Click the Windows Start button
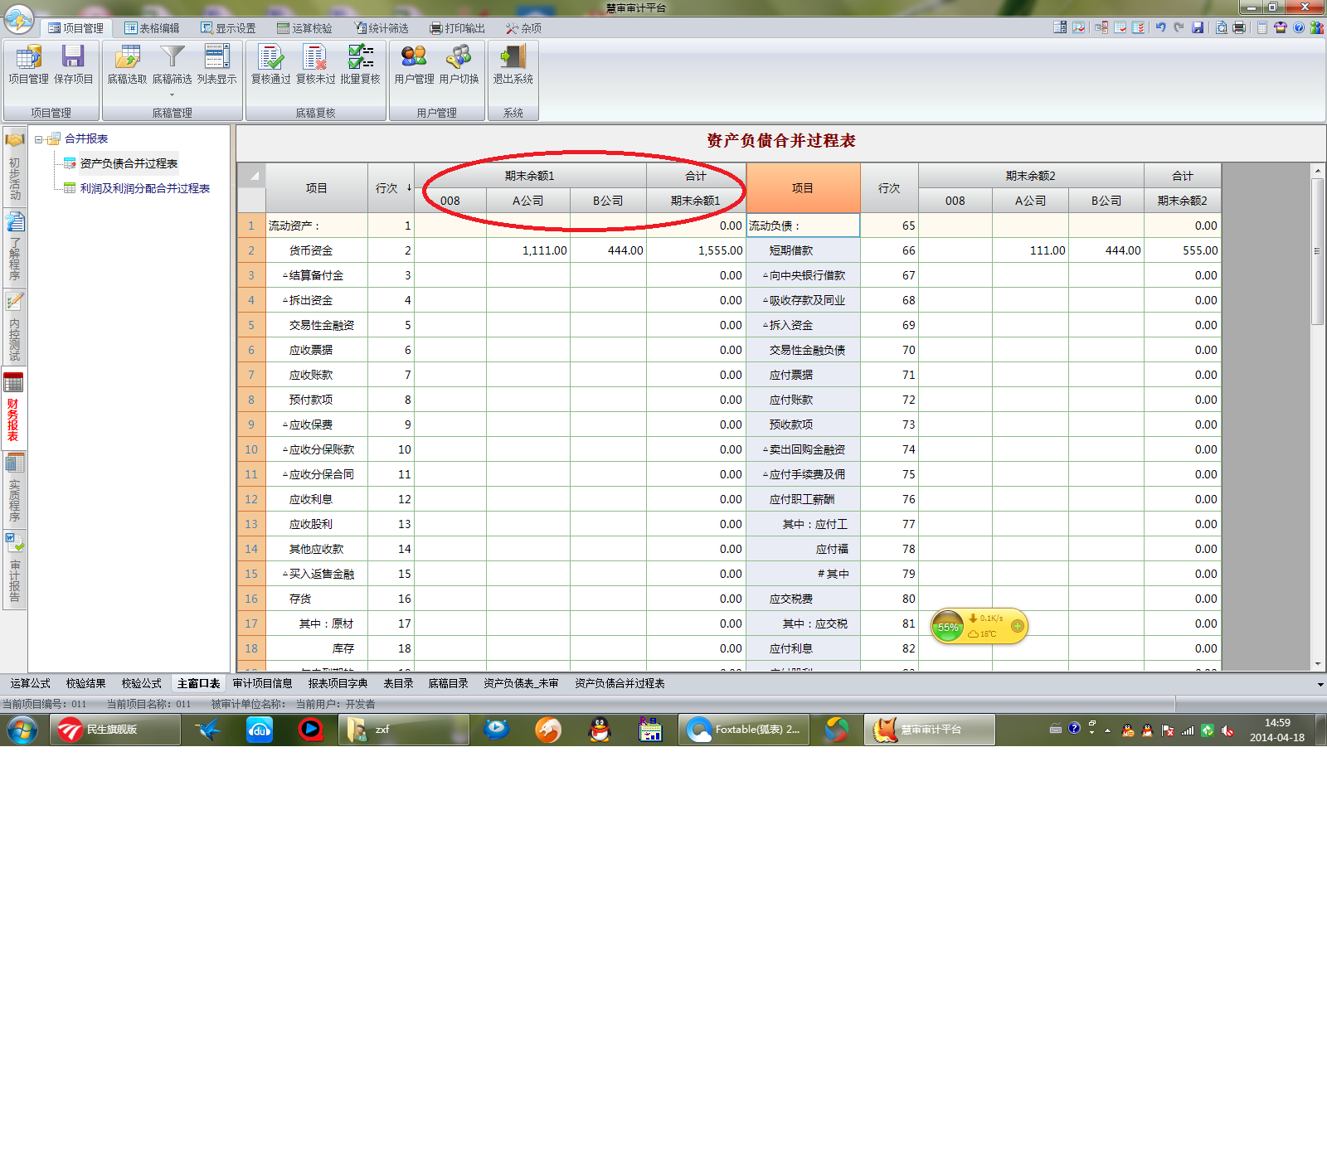The height and width of the screenshot is (1174, 1327). (22, 730)
